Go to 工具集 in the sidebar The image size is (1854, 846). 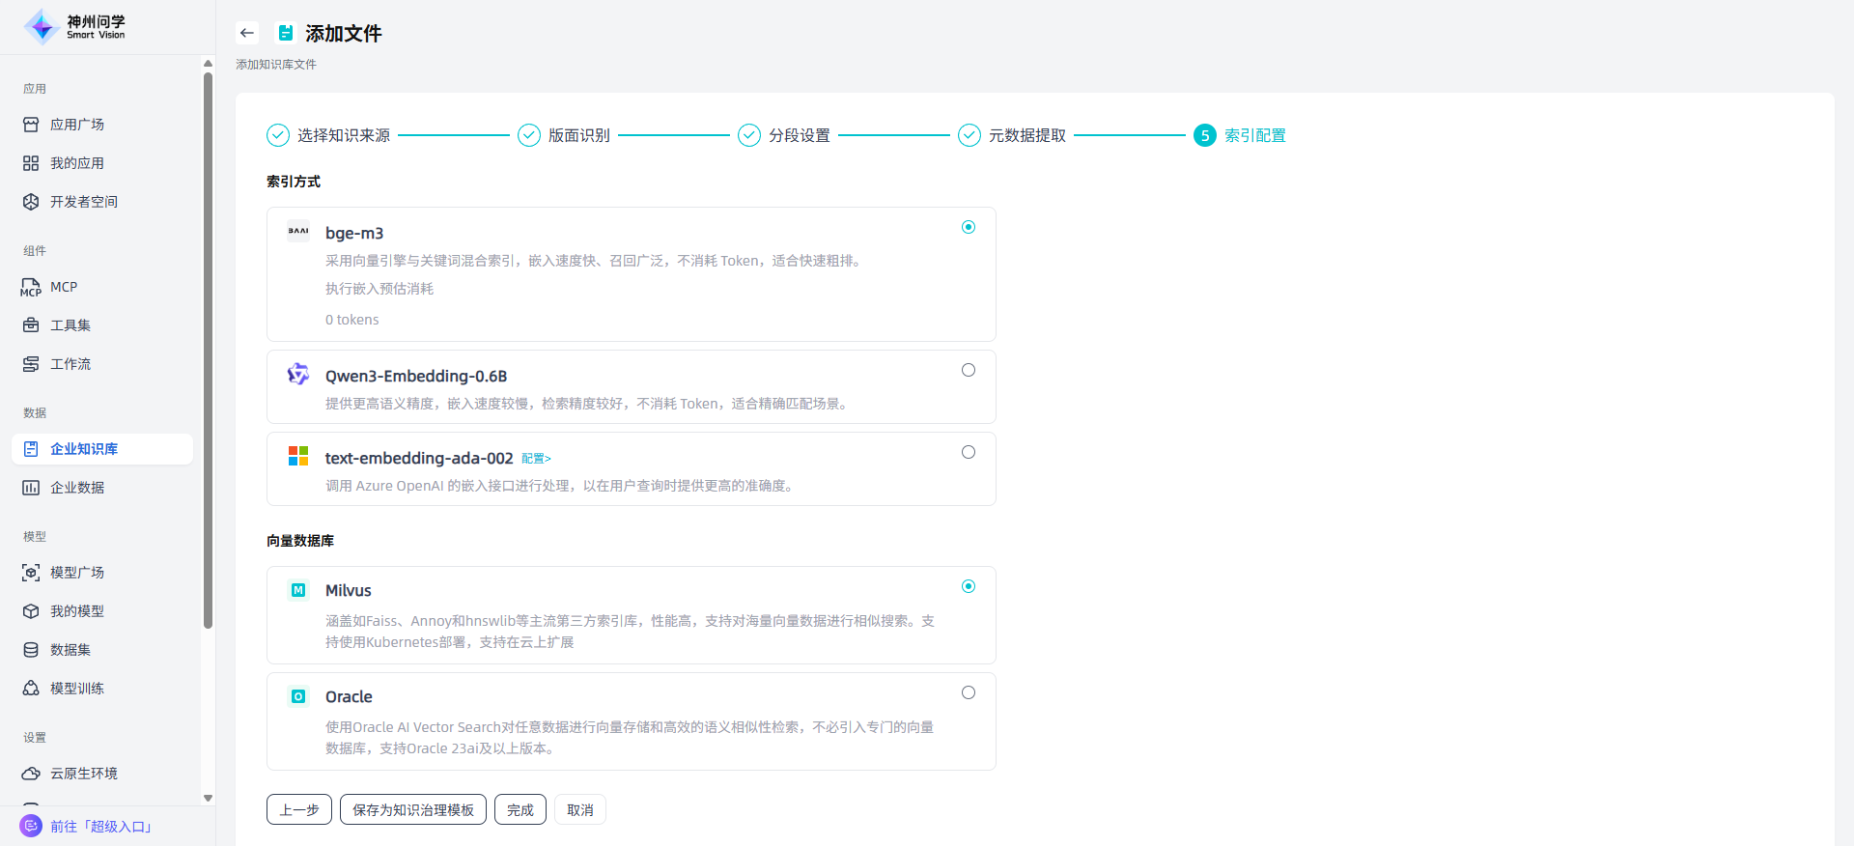point(70,325)
